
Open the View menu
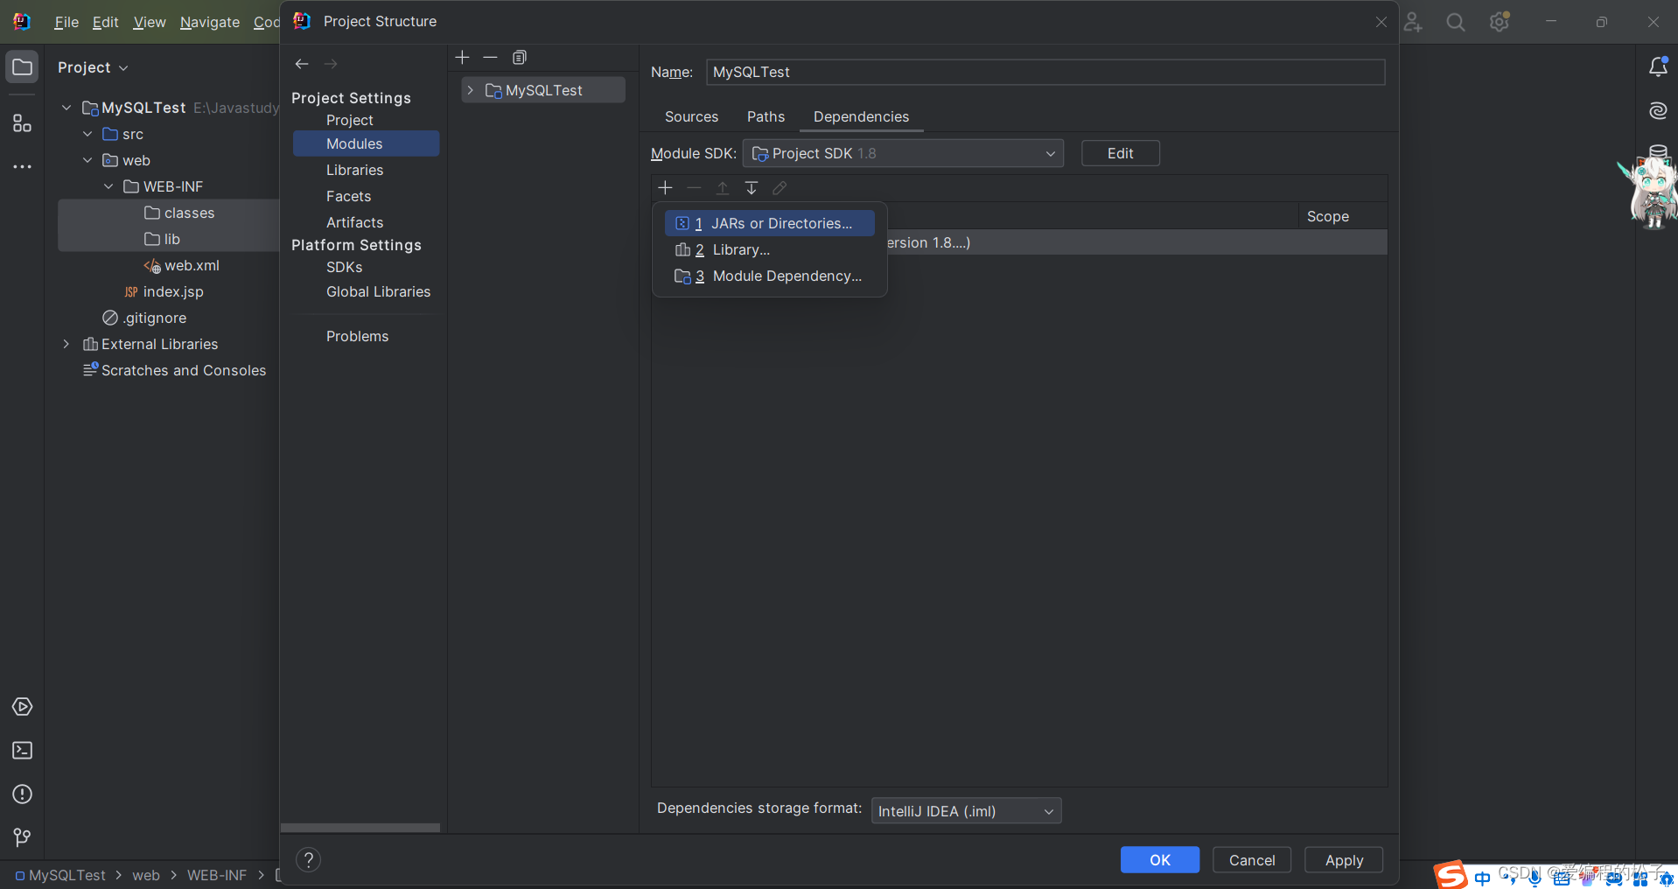150,22
